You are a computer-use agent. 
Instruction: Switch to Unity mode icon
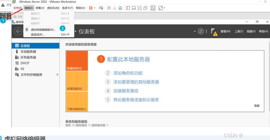coord(145,8)
